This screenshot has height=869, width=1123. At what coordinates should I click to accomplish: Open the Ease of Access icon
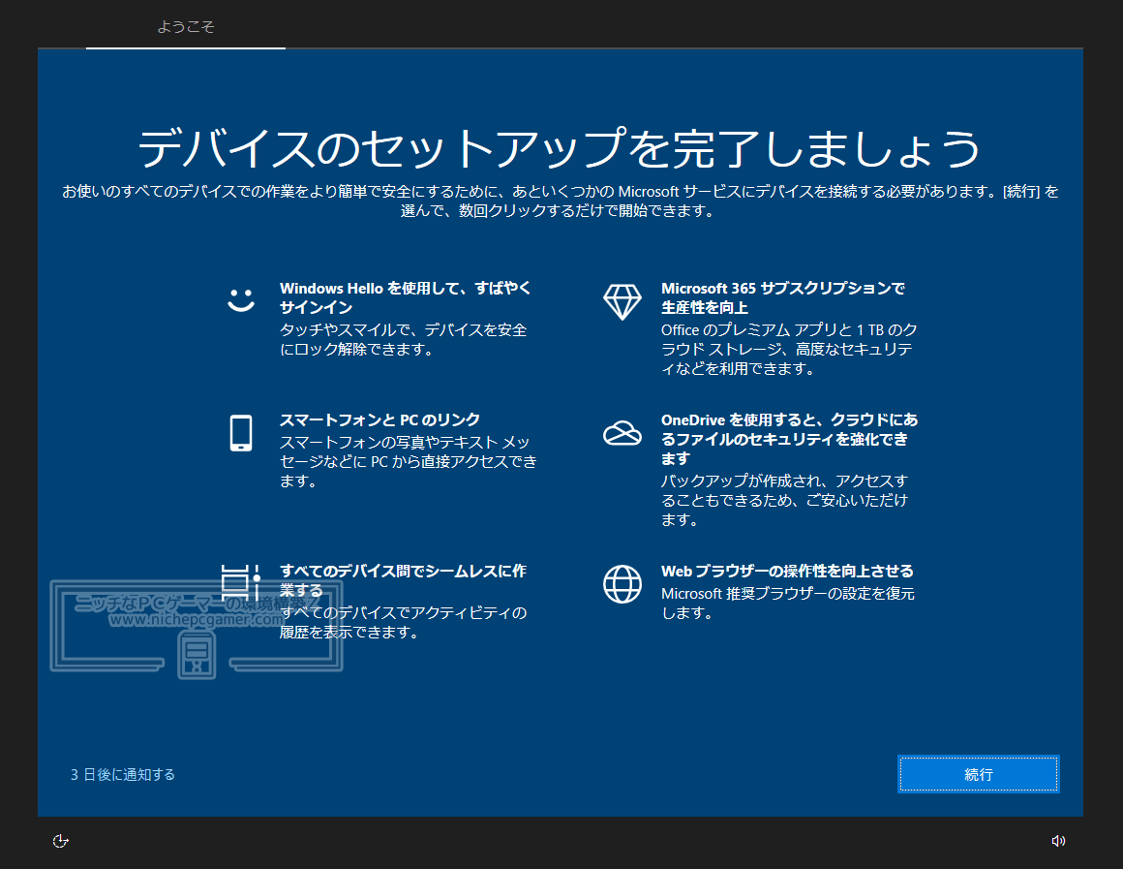click(x=61, y=841)
